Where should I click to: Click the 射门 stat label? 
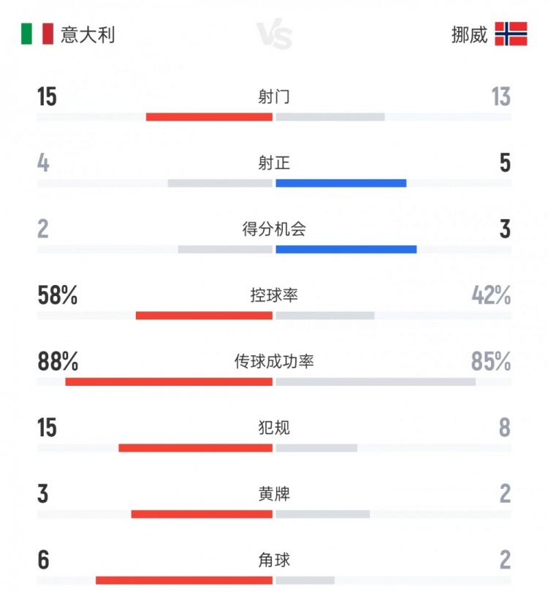(274, 96)
